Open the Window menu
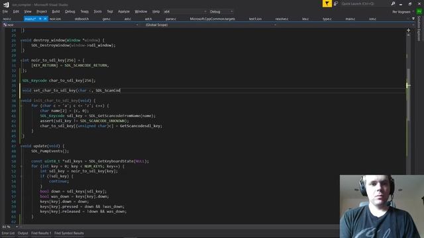The height and width of the screenshot is (238, 424). click(141, 12)
